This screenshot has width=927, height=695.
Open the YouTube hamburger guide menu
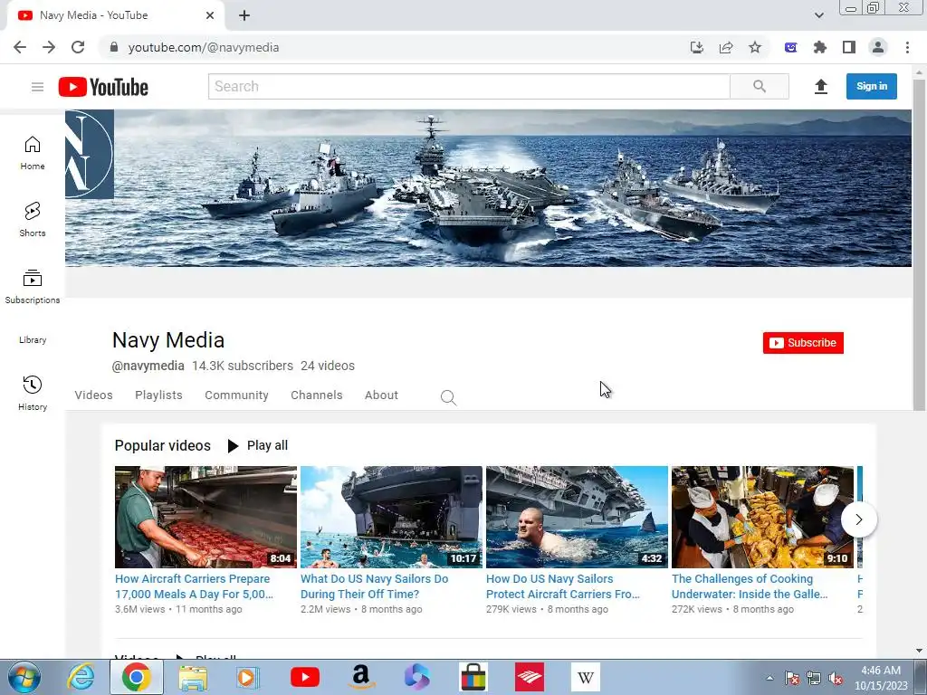[x=37, y=87]
